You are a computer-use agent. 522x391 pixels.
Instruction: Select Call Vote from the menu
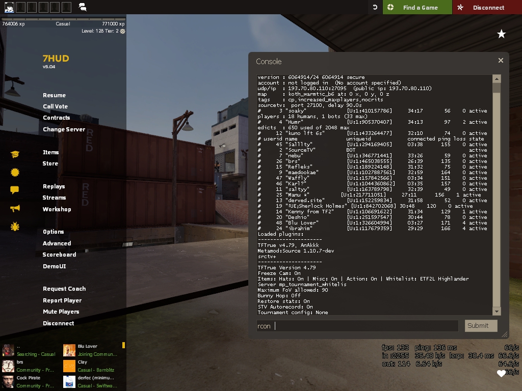(x=55, y=106)
